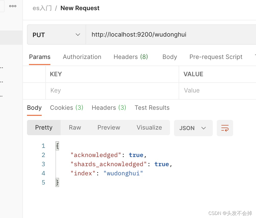This screenshot has height=218, width=256.
Task: Click the Key parameter input field
Action: [112, 91]
